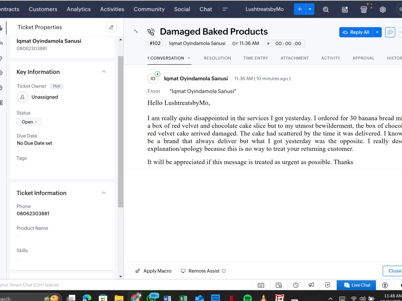Click the Reply All button
402x301 pixels.
pyautogui.click(x=356, y=32)
